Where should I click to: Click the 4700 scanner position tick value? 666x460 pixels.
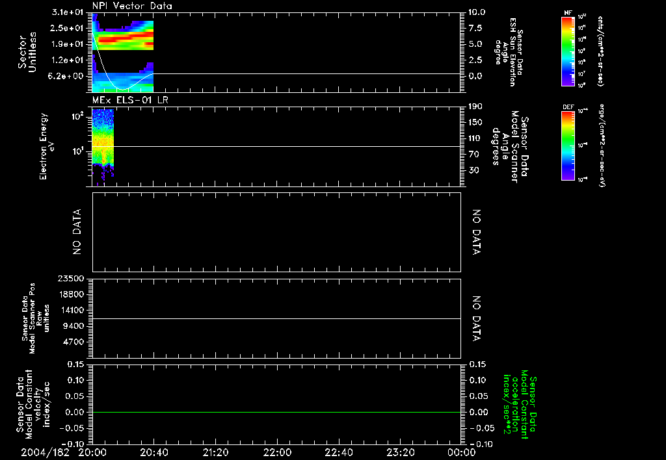click(73, 342)
